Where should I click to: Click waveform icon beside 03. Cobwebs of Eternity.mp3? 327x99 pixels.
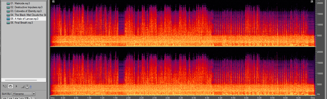tap(8, 11)
